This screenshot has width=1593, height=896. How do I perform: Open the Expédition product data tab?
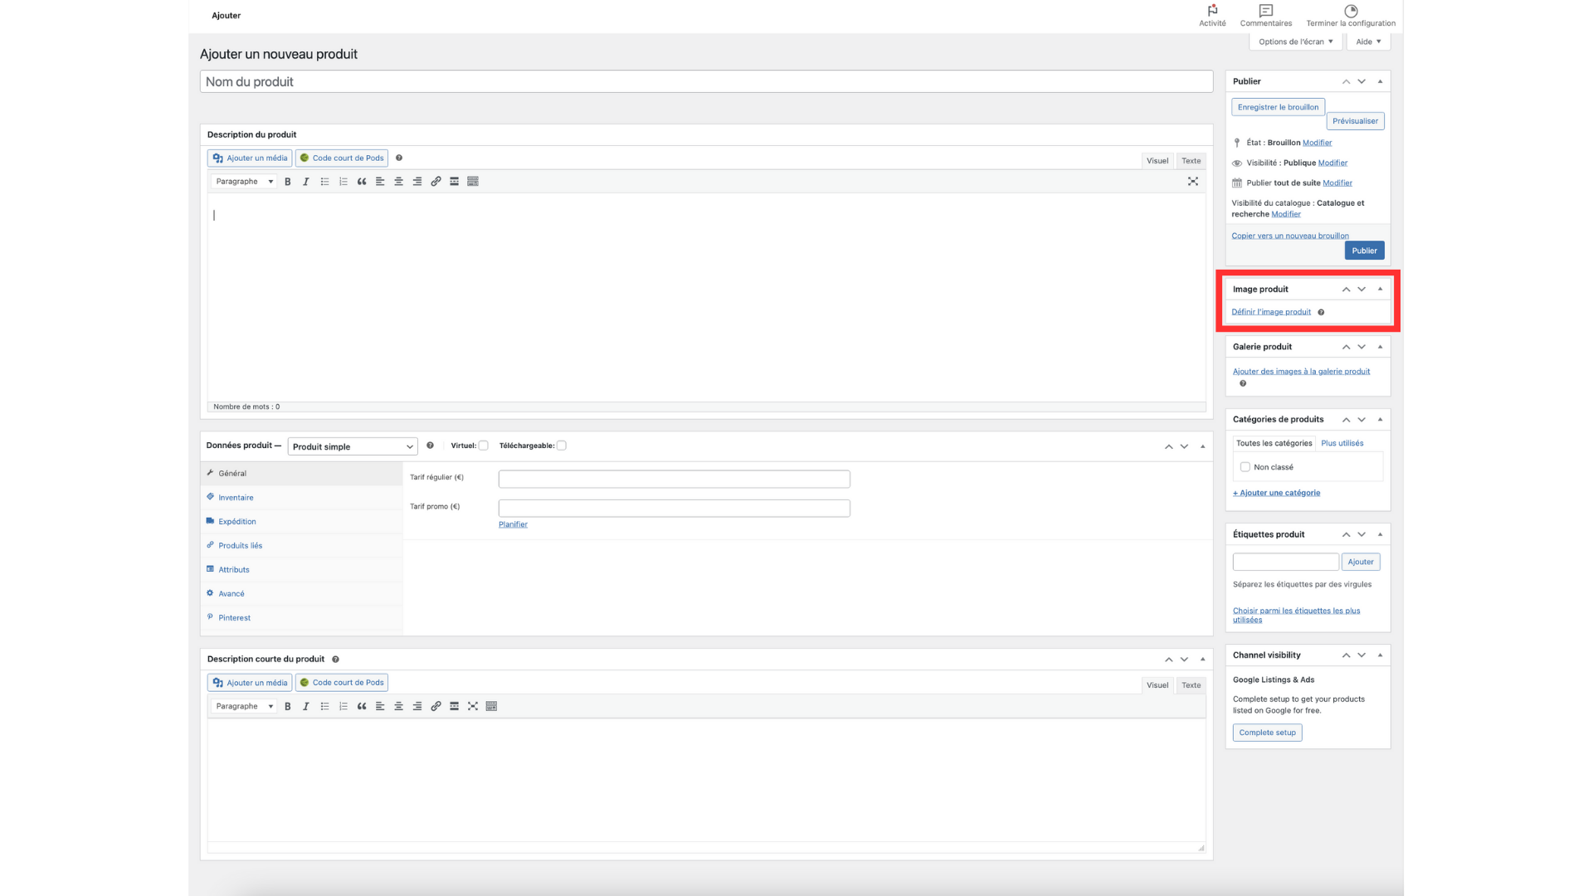(237, 522)
